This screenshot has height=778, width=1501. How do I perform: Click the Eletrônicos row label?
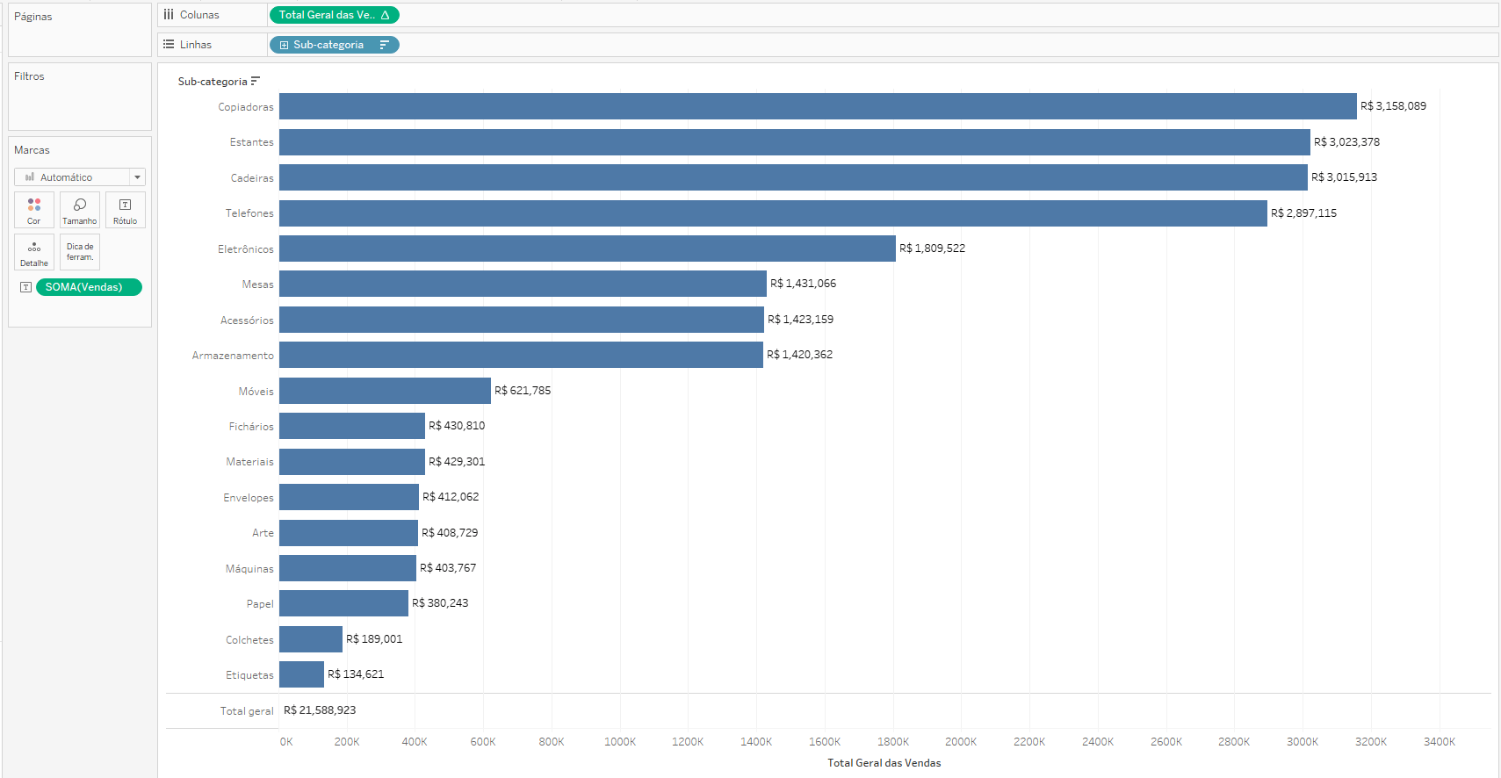coord(246,249)
